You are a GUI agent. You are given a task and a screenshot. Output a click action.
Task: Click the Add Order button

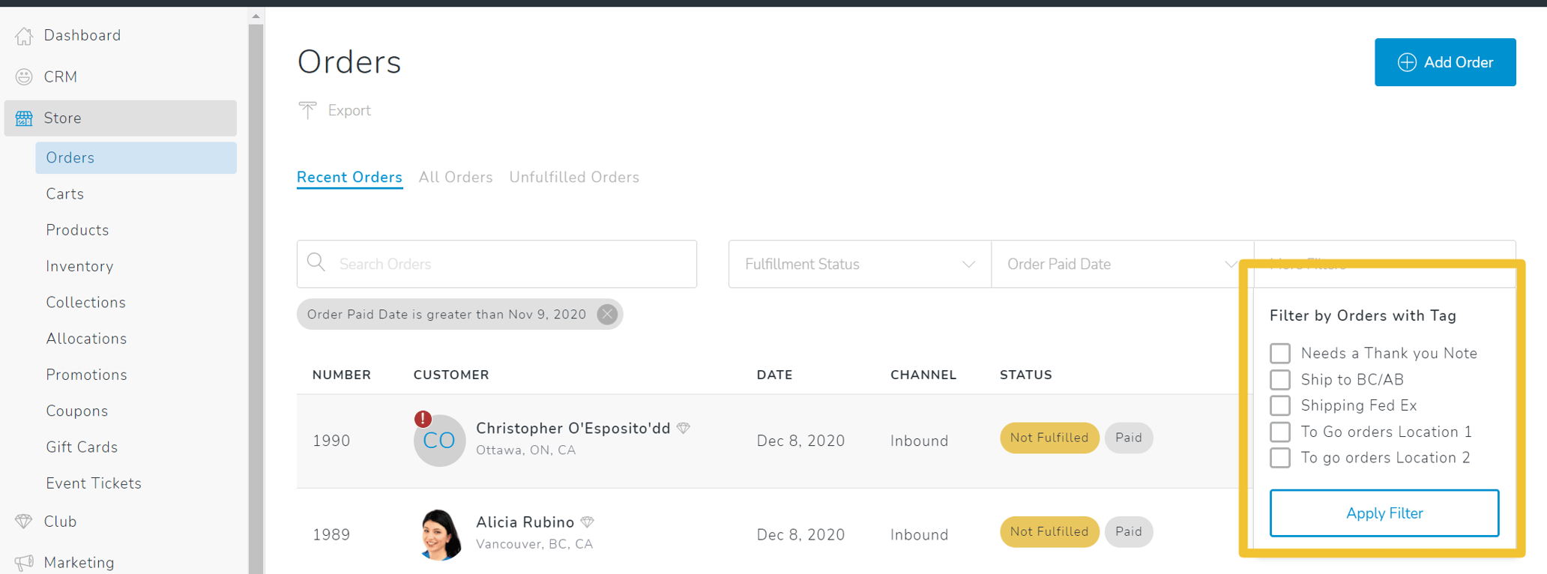pyautogui.click(x=1445, y=62)
